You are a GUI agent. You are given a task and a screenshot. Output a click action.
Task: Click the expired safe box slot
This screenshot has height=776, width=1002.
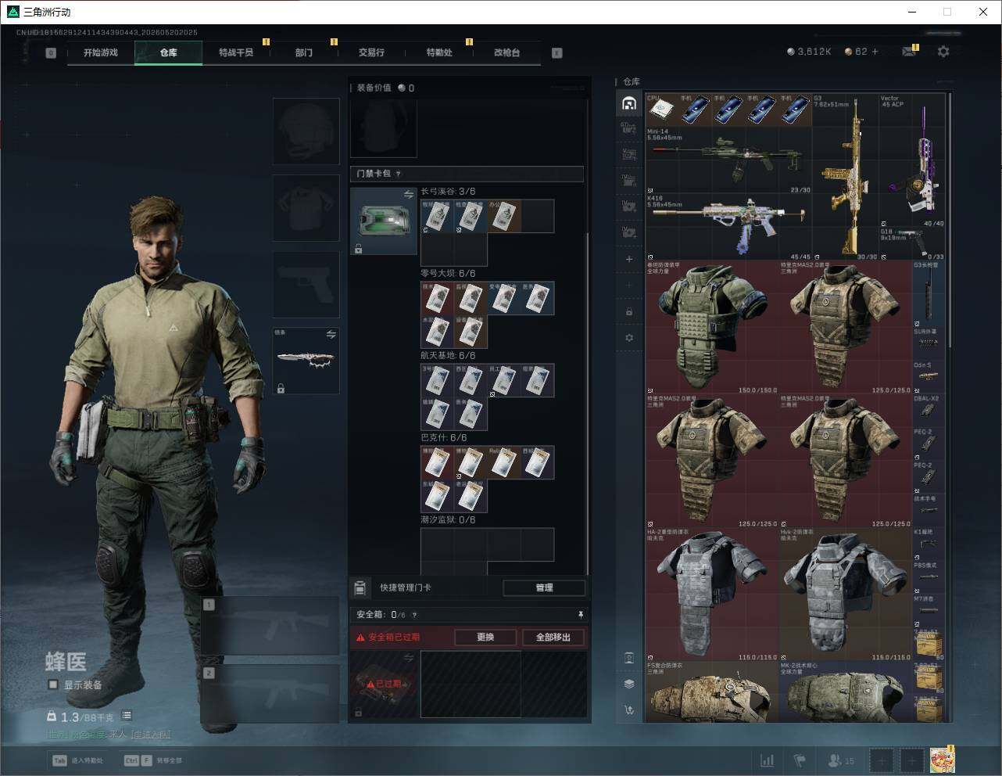[383, 684]
